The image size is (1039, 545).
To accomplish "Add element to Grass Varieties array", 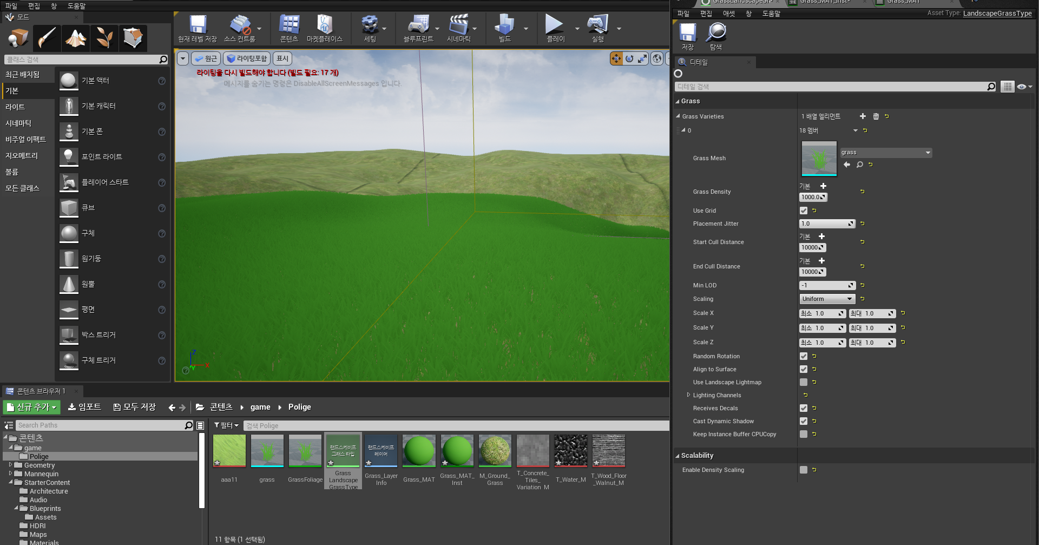I will coord(863,116).
